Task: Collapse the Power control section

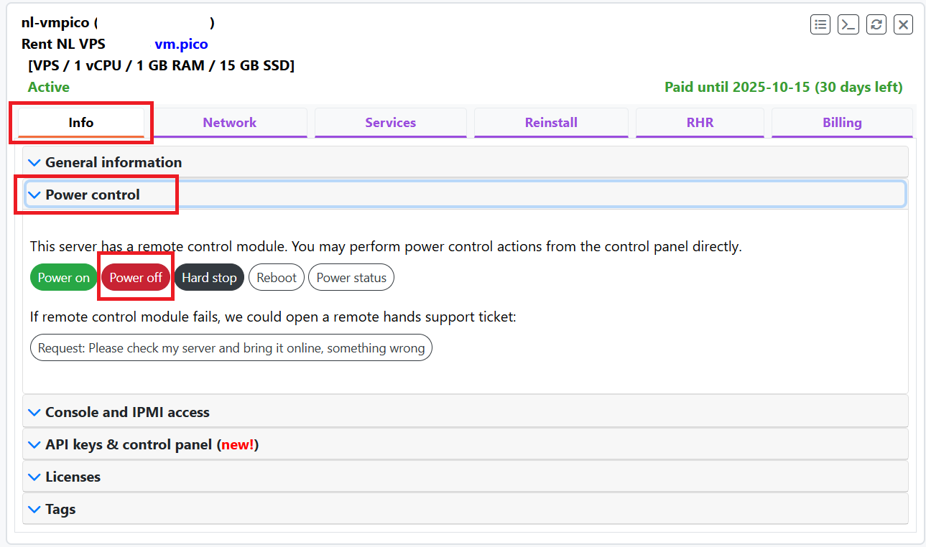Action: pos(92,195)
